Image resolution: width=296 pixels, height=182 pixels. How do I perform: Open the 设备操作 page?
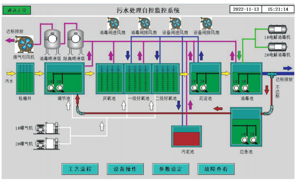click(125, 169)
